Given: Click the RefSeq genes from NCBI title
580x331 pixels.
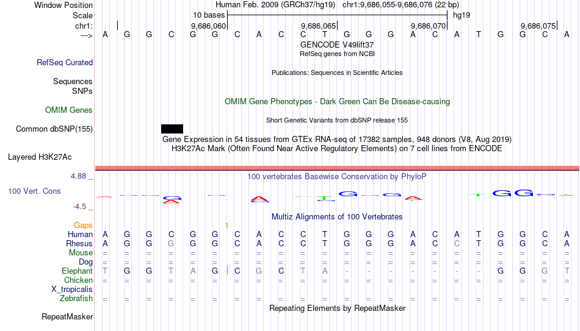Looking at the screenshot, I should tap(337, 54).
